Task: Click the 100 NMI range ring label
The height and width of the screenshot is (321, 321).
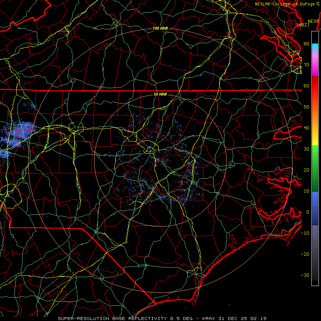Action: (x=160, y=28)
